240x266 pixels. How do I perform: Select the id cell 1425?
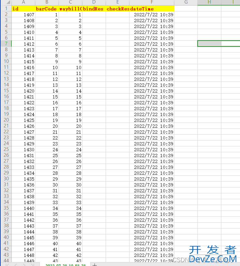pos(23,120)
